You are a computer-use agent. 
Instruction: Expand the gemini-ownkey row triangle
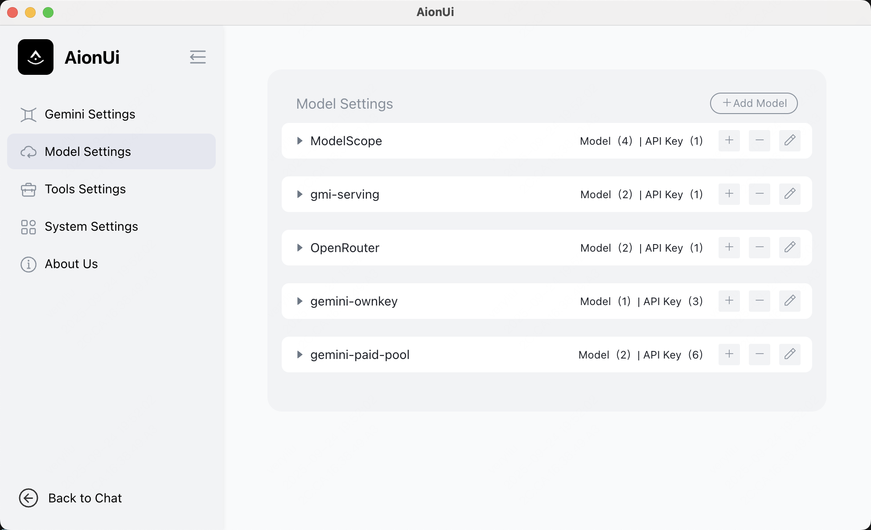300,301
